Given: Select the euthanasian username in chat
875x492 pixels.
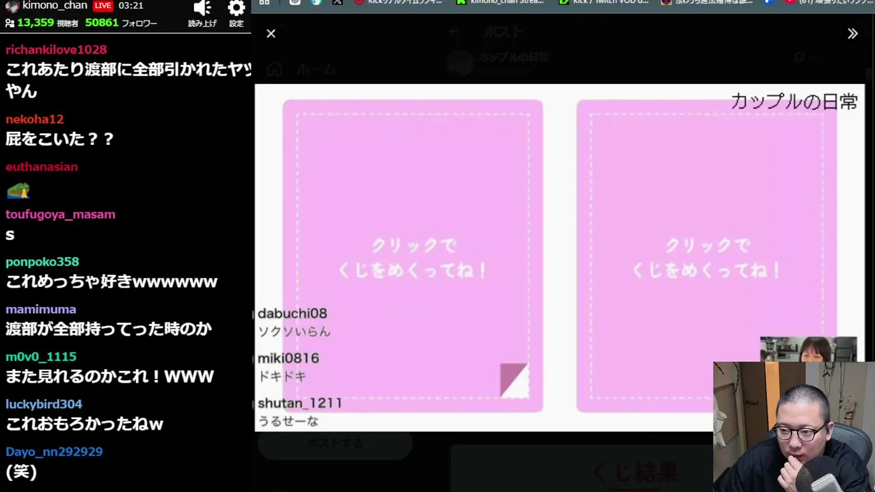Looking at the screenshot, I should point(42,167).
